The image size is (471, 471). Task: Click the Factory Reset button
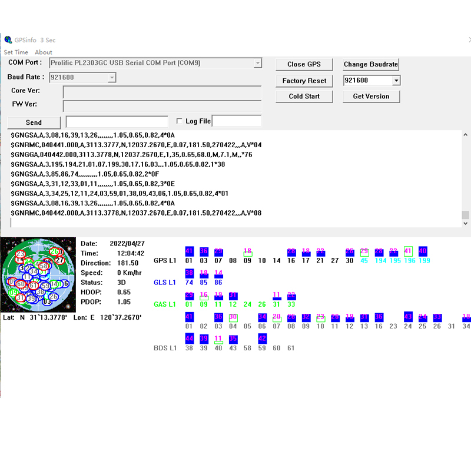[304, 81]
